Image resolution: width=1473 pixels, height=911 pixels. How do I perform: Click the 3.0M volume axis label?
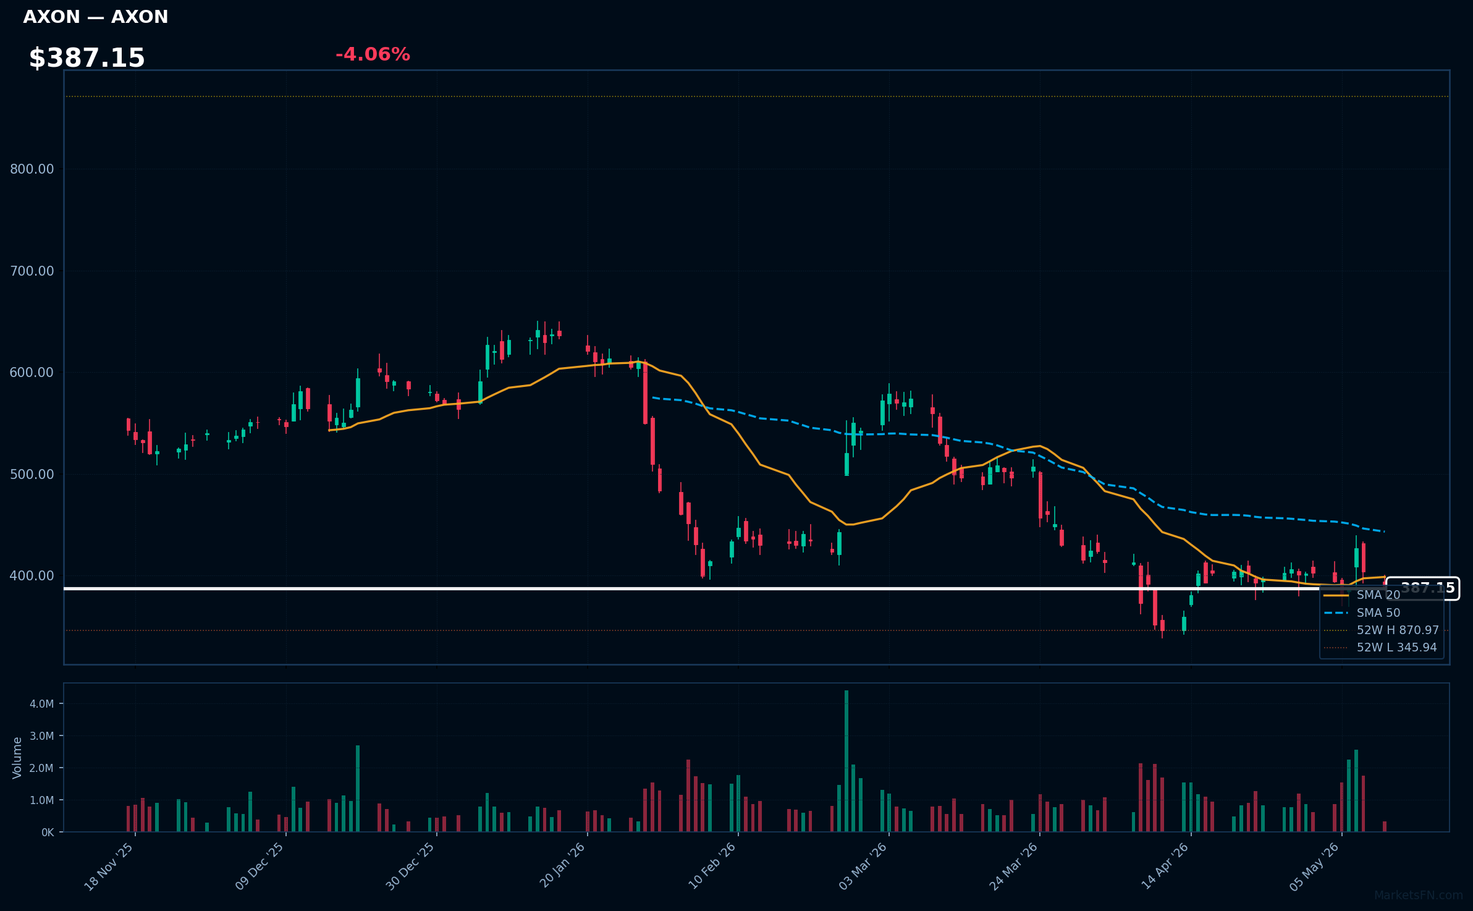pyautogui.click(x=42, y=736)
